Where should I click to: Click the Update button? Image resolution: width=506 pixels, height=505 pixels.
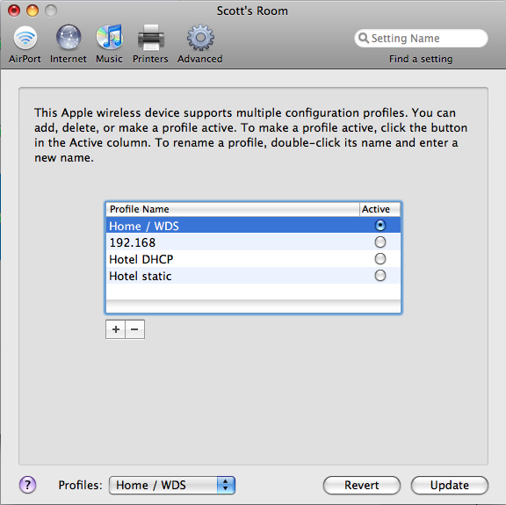(x=450, y=485)
